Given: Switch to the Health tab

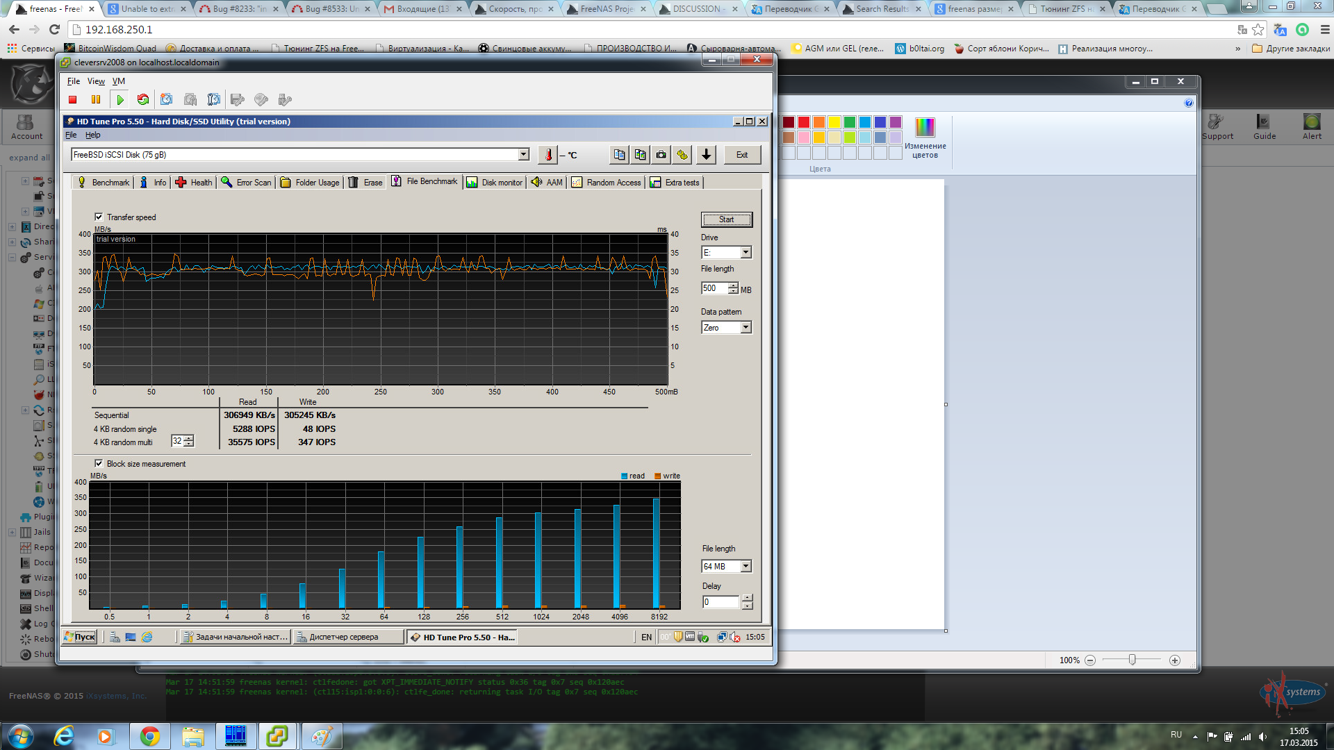Looking at the screenshot, I should [x=194, y=183].
